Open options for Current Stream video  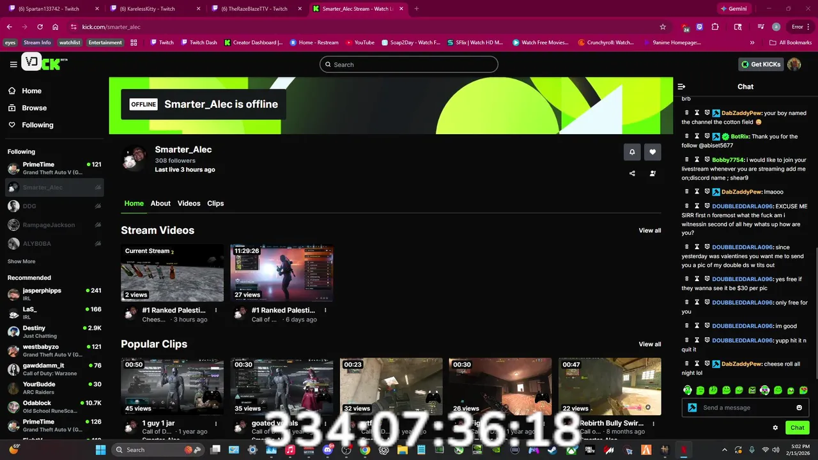[x=216, y=310]
